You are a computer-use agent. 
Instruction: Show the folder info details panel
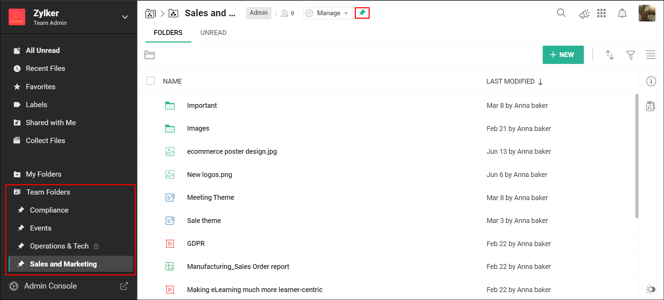pos(651,82)
